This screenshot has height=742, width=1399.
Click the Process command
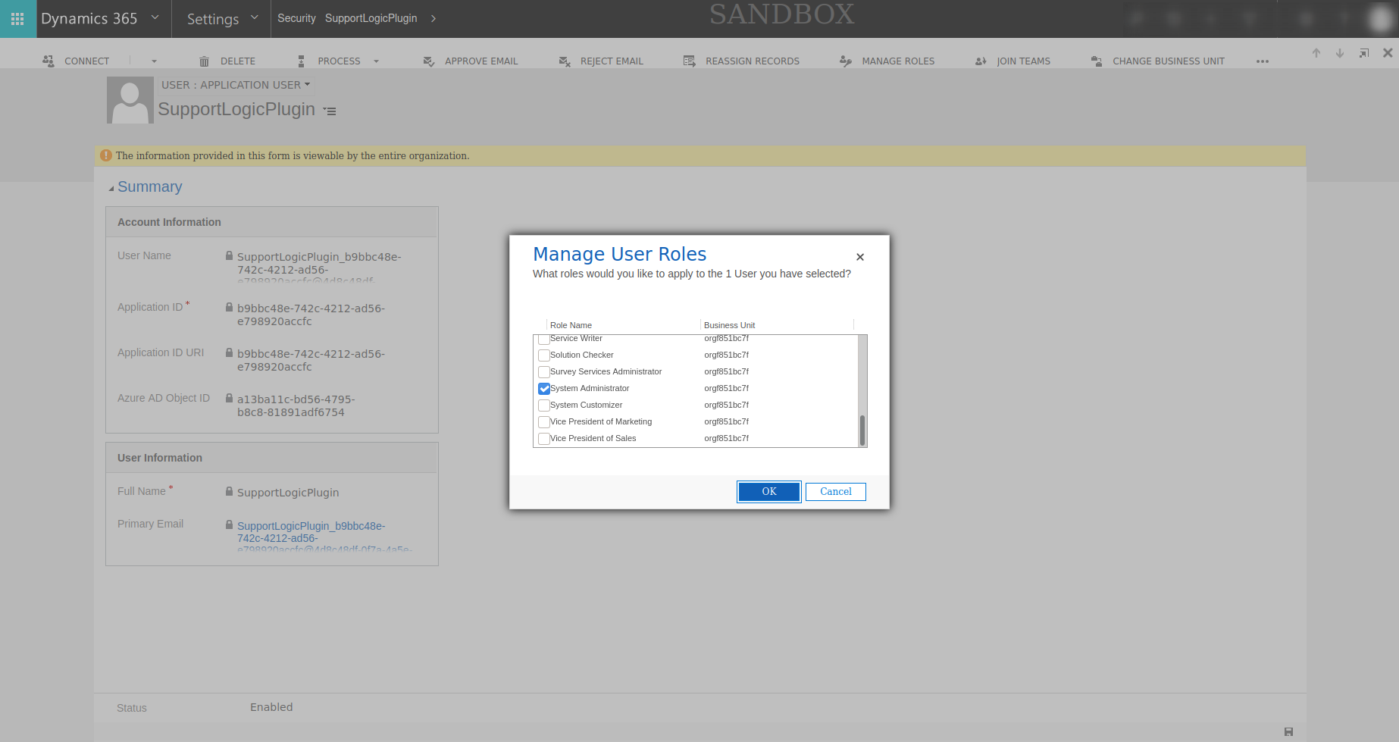(x=330, y=61)
